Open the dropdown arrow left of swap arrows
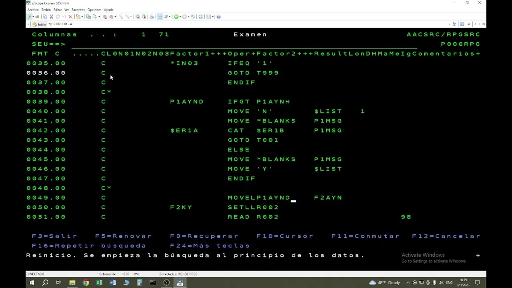 click(x=449, y=24)
